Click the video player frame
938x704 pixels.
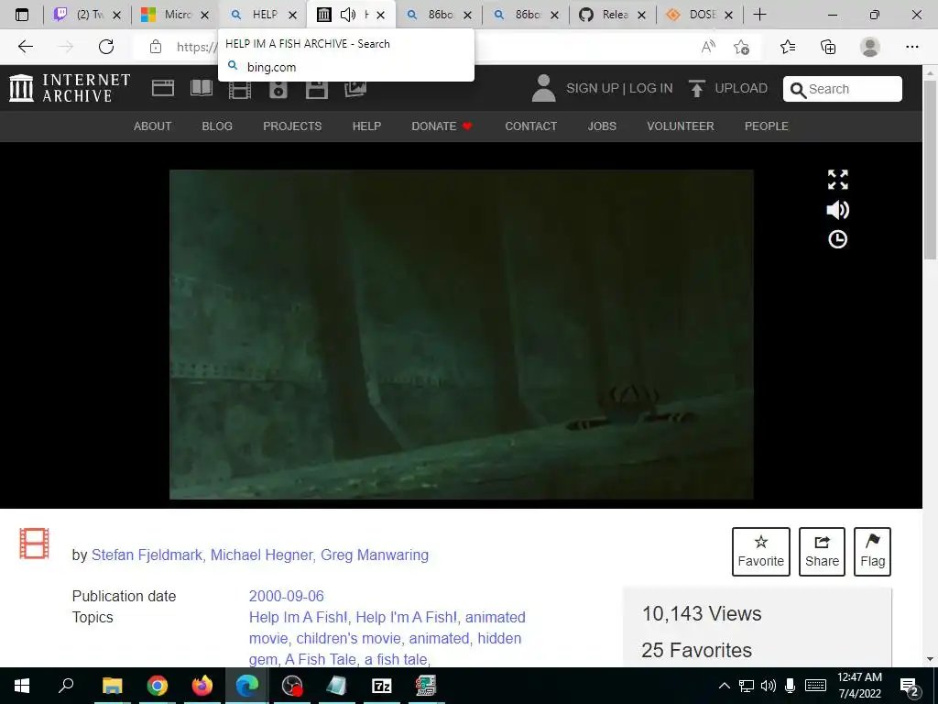(x=462, y=334)
